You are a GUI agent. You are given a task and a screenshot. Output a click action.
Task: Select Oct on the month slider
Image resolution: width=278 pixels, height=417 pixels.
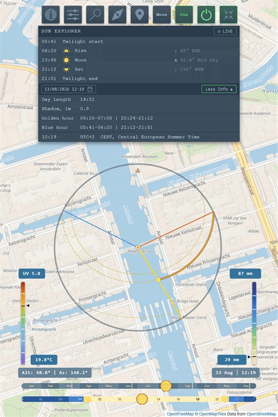point(207,386)
